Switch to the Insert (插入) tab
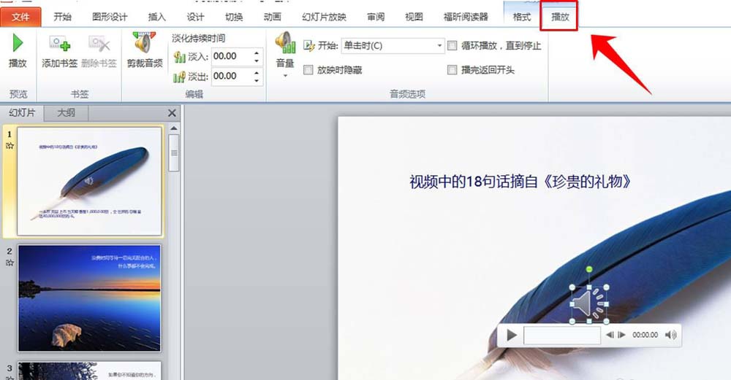 point(156,17)
